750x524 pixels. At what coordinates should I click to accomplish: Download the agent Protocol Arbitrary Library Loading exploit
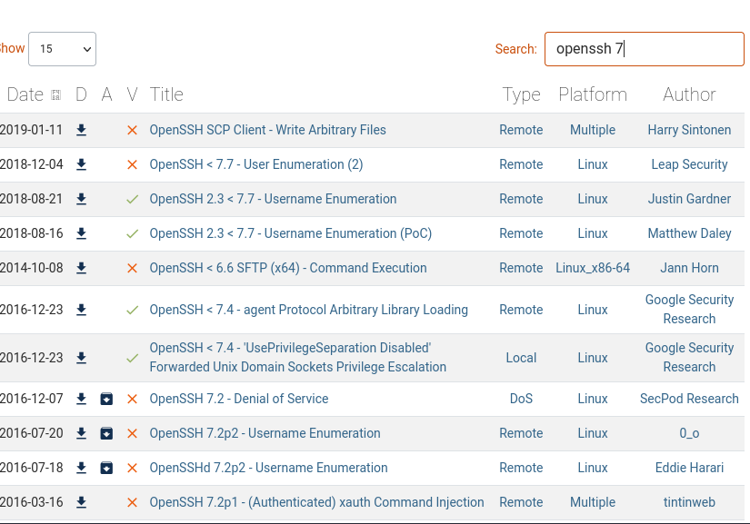pyautogui.click(x=82, y=310)
